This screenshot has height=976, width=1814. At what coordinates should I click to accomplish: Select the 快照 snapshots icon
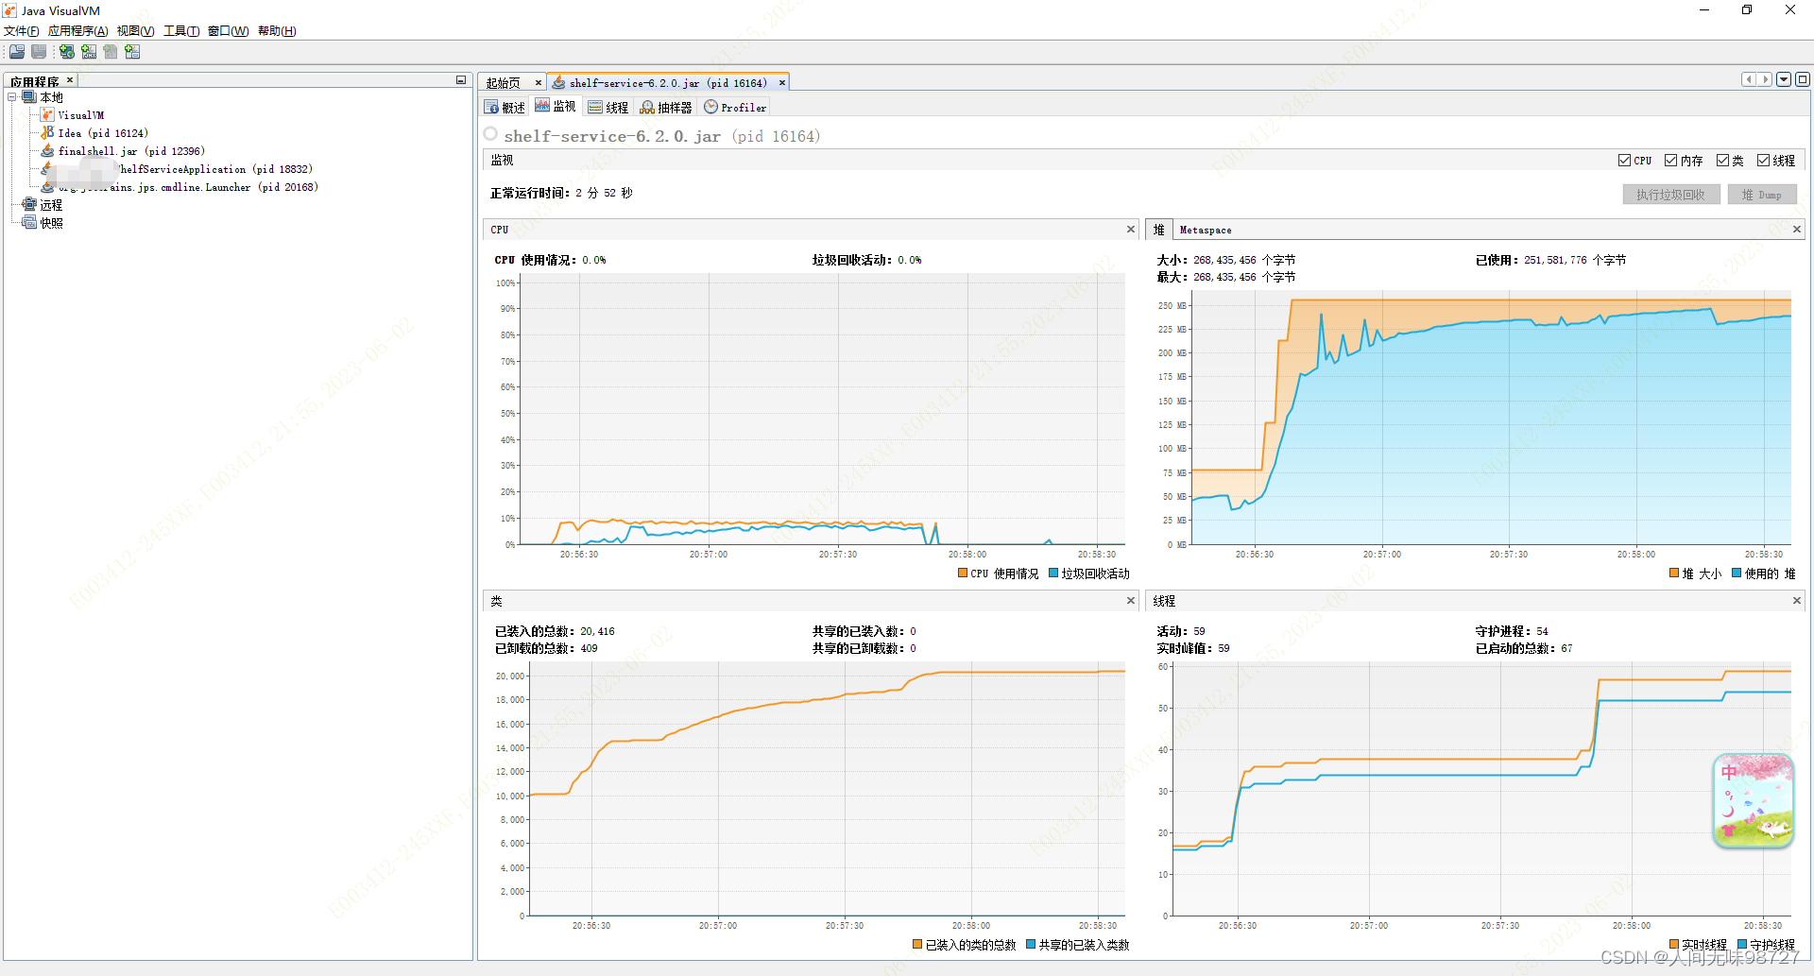pyautogui.click(x=29, y=222)
